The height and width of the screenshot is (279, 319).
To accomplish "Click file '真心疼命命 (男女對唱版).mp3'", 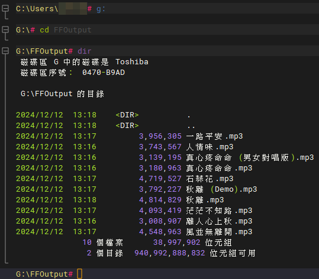I will pos(250,157).
